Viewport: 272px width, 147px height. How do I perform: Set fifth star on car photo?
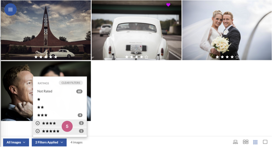click(146, 57)
